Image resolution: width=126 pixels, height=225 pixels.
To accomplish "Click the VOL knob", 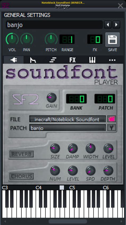I will [12, 39].
